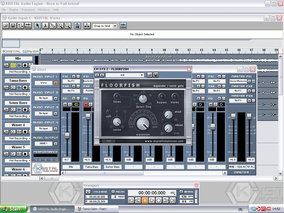Open the Transport menu
Viewport: 284px width, 213px height.
(28, 10)
